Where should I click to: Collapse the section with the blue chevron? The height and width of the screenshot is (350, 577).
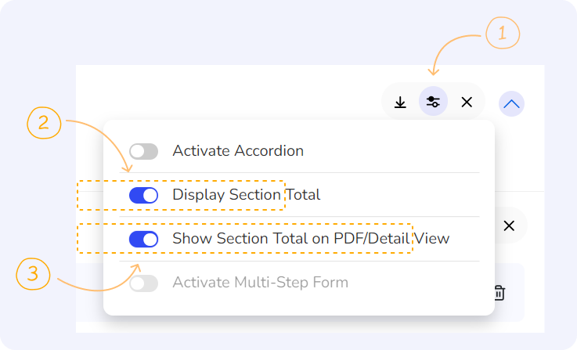tap(511, 103)
